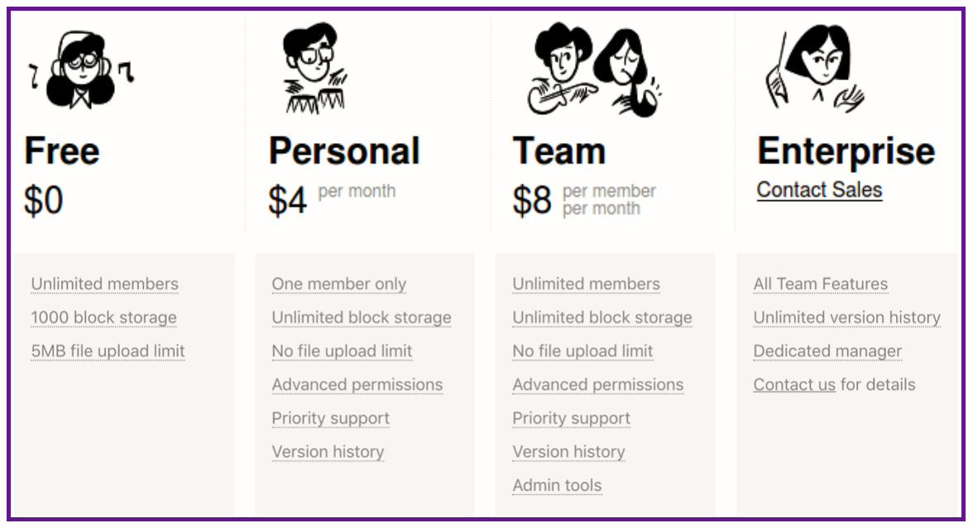Click 5MB file upload limit feature

(x=108, y=351)
